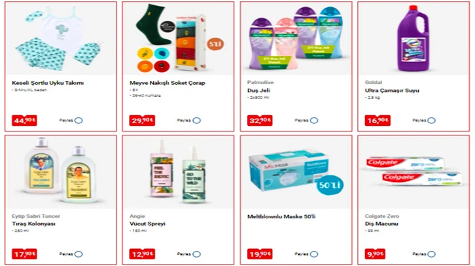Open the fruit embroidered socks product image
Viewport: 475px width, 266px height.
coord(179,39)
